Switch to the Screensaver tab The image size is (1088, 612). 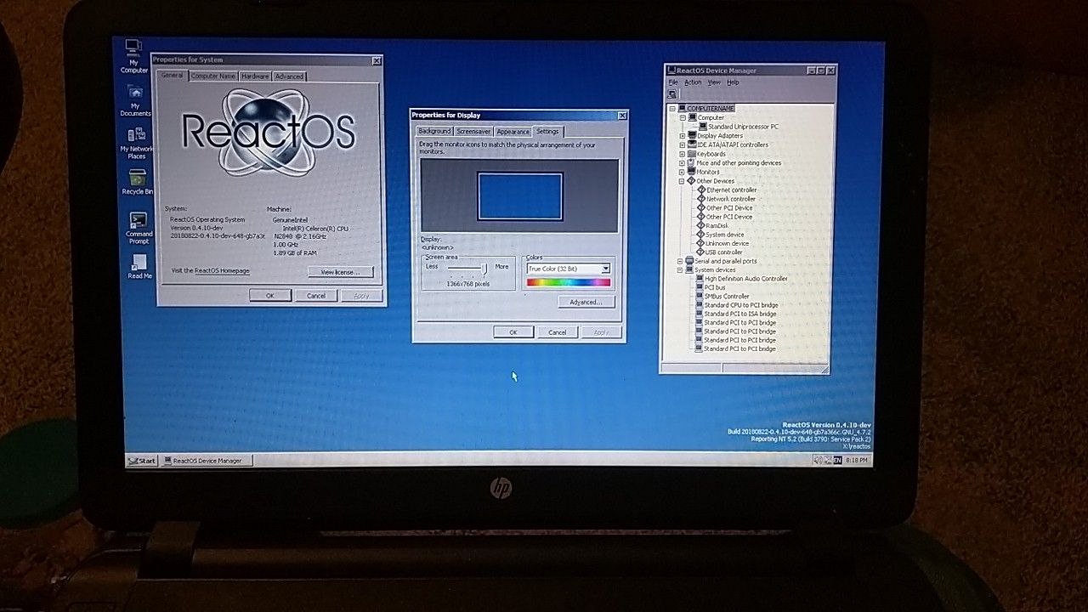coord(473,132)
